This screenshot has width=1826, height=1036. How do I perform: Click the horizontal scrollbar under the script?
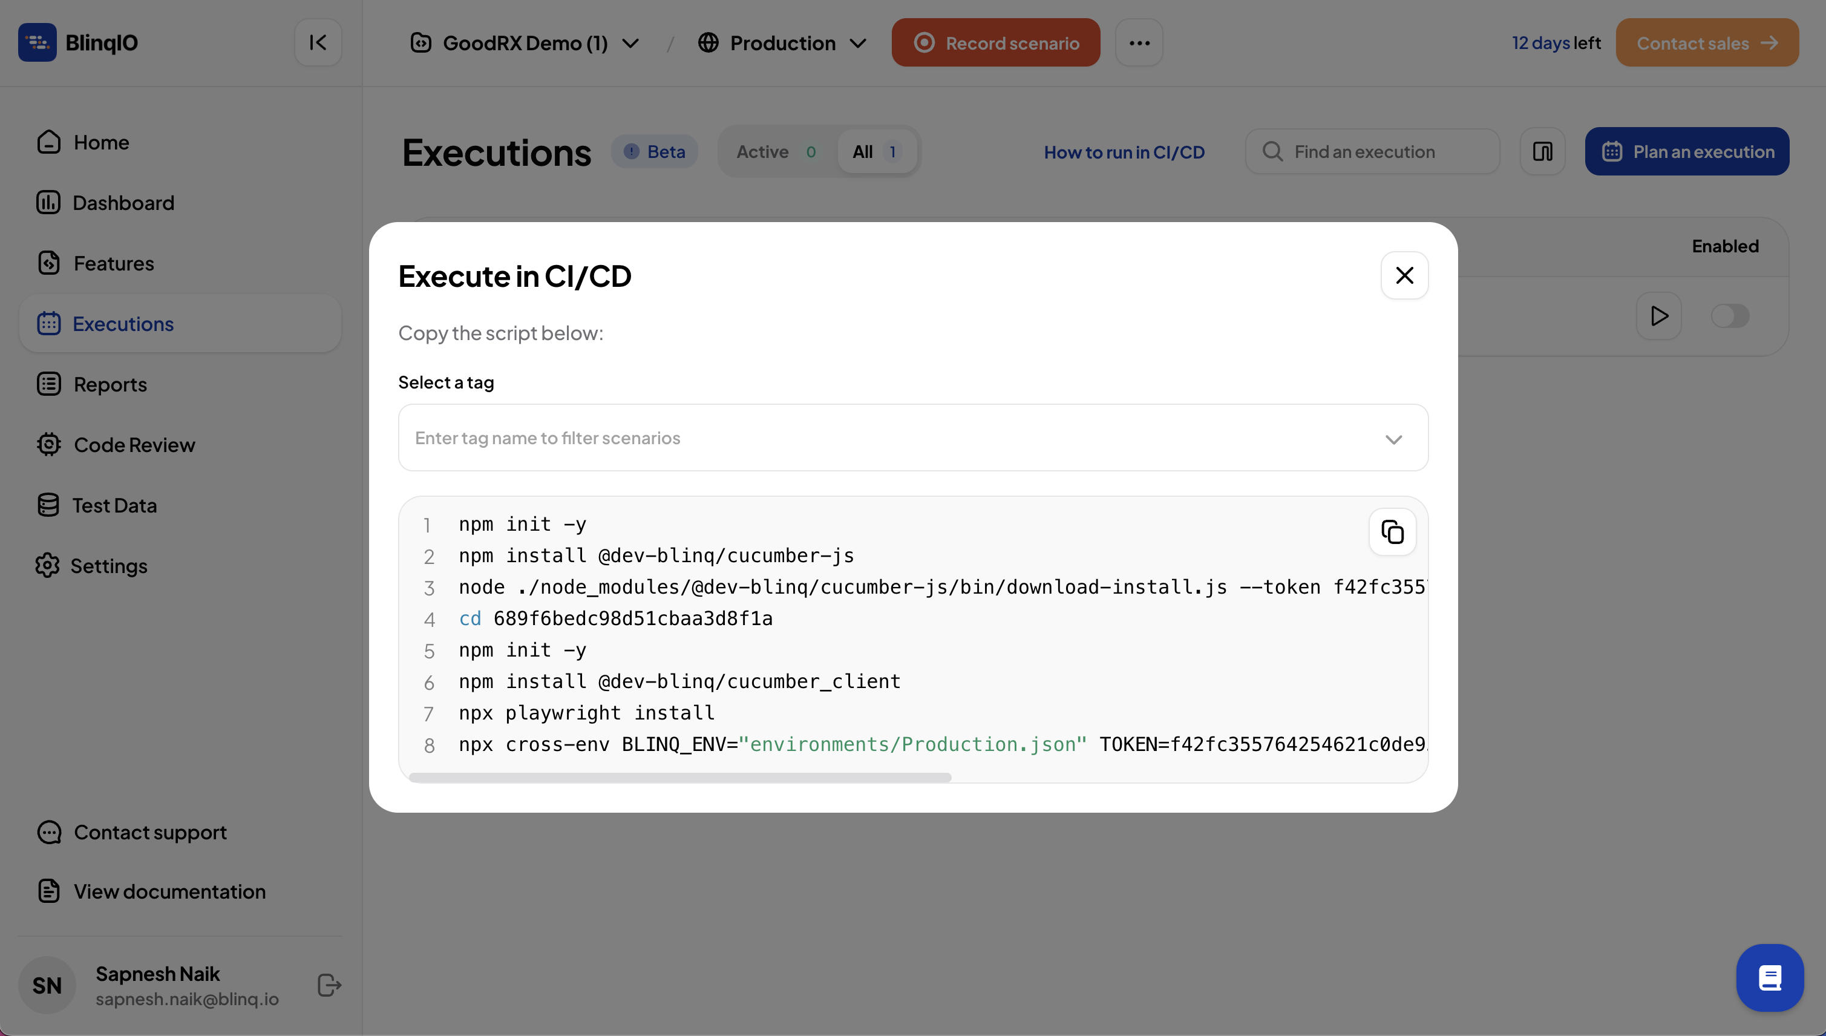tap(679, 778)
